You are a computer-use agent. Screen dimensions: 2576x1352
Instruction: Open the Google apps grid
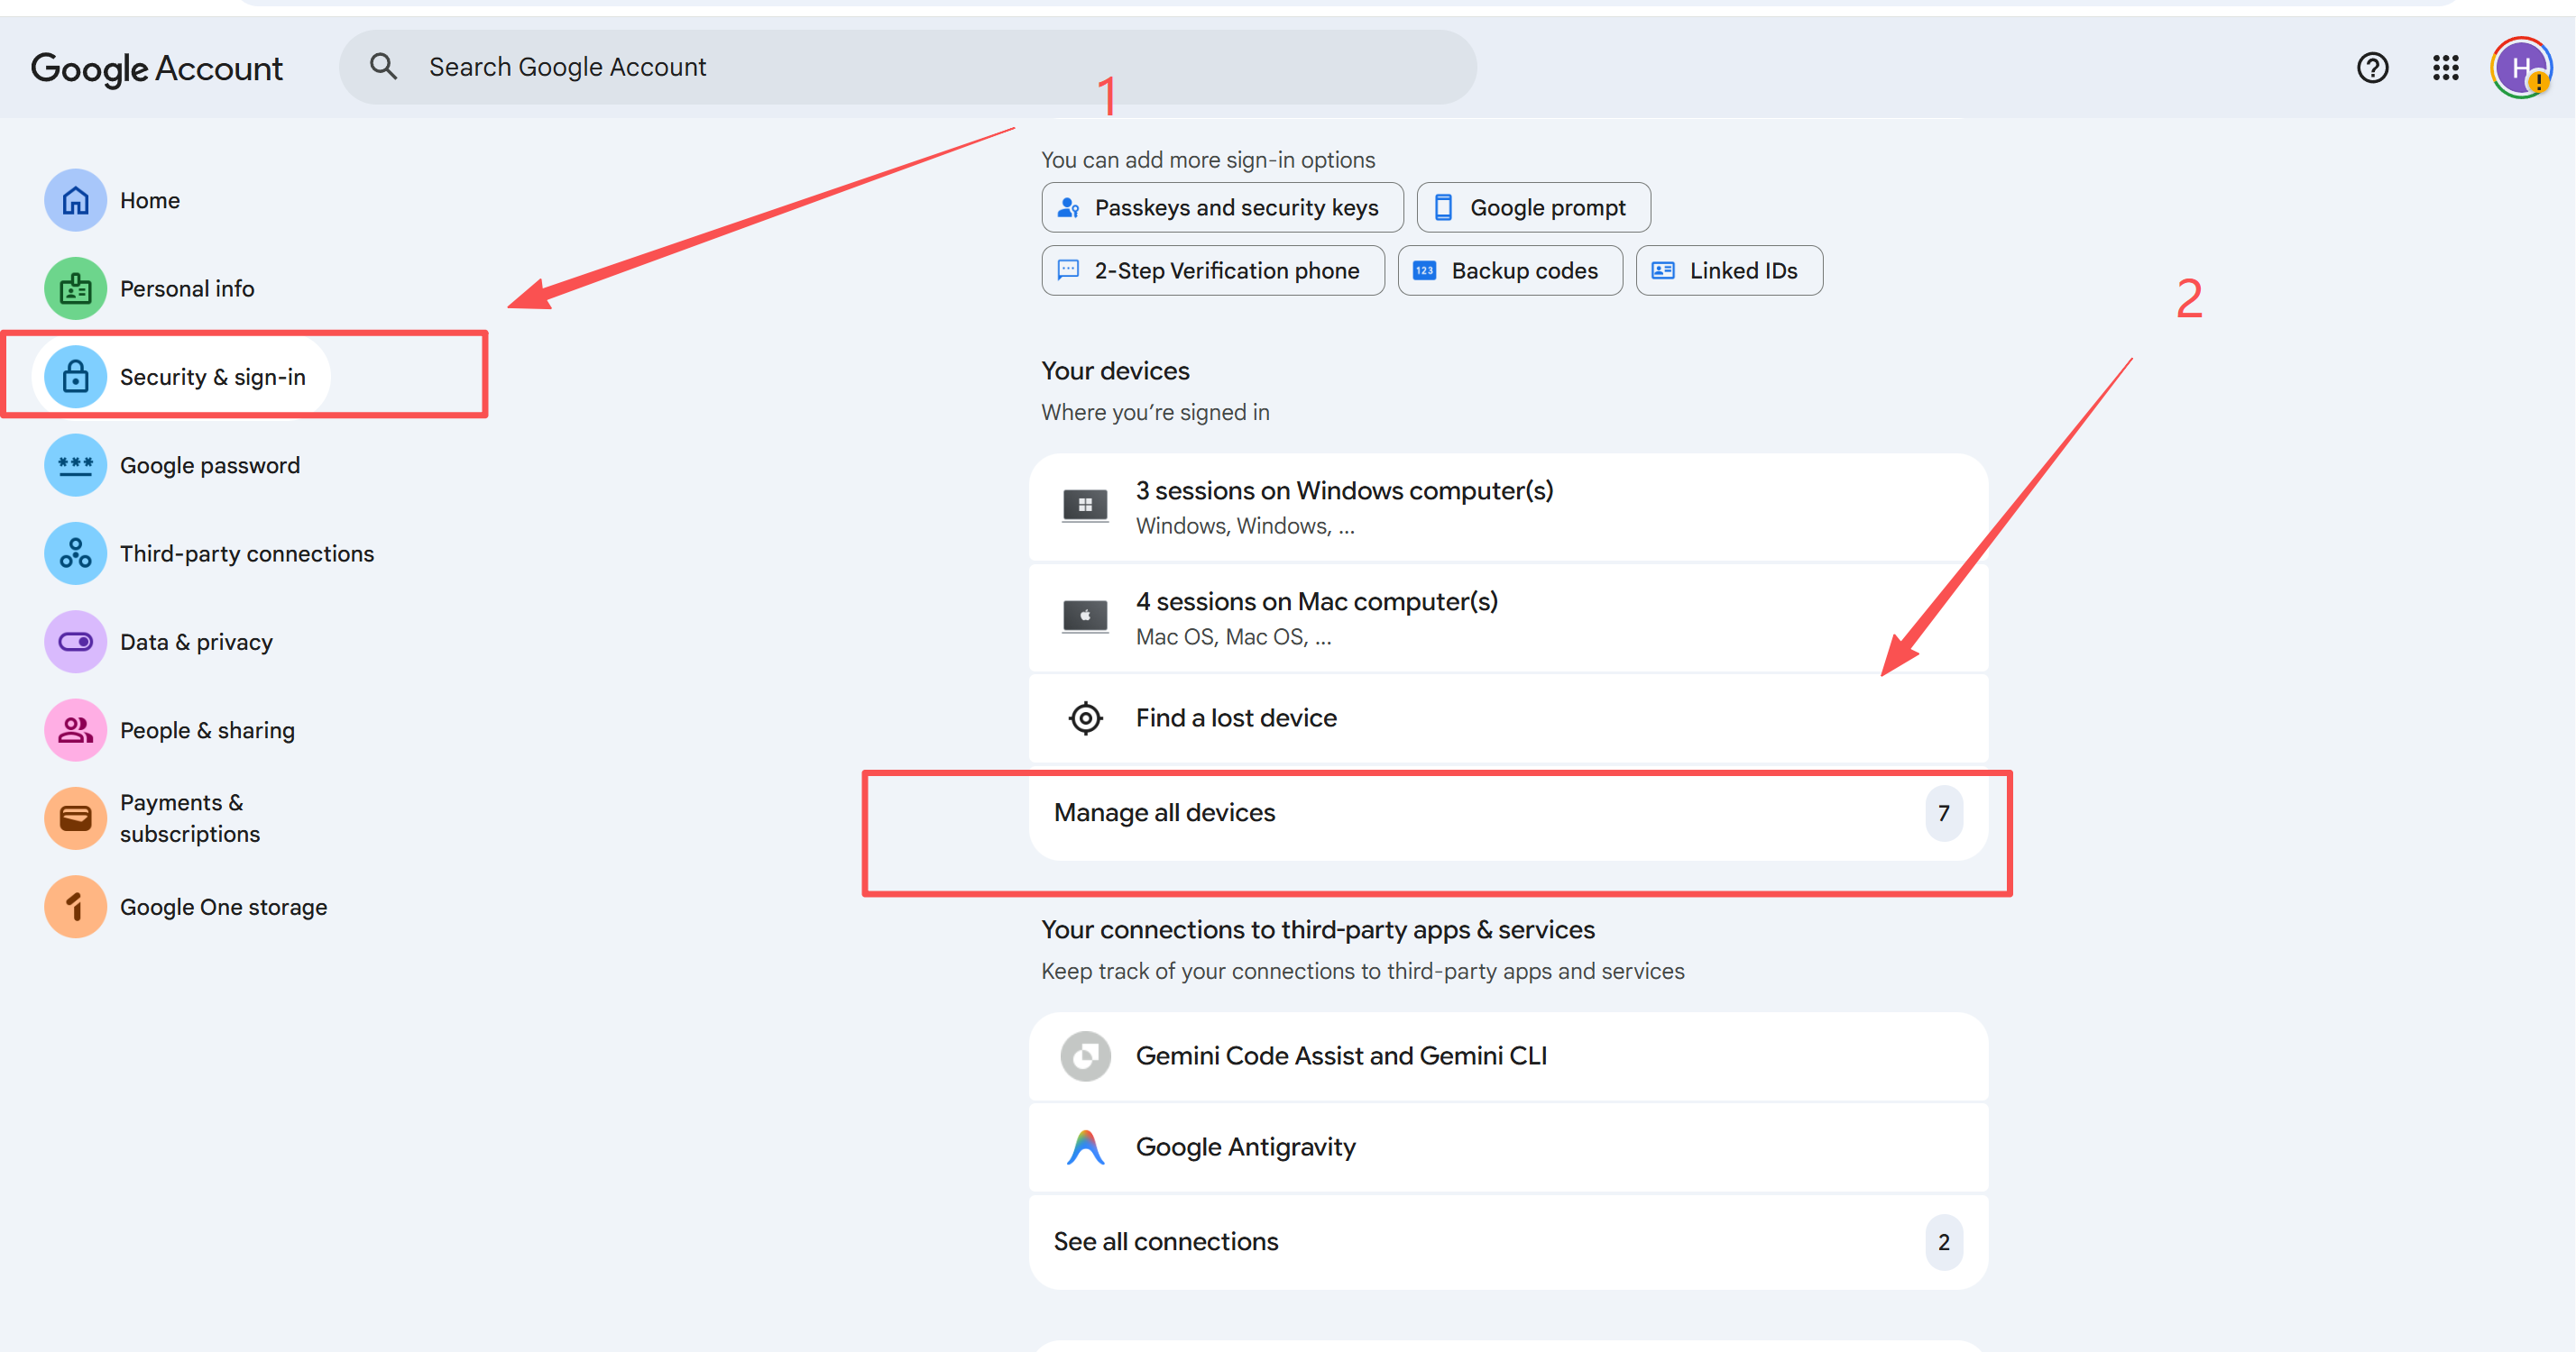2445,68
